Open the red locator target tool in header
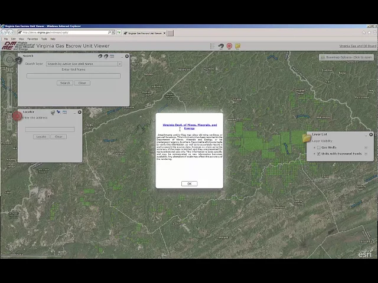378x283 pixels. (229, 46)
